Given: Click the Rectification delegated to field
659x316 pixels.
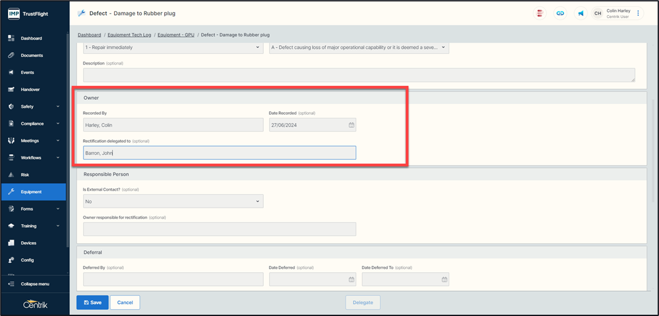Looking at the screenshot, I should coord(219,152).
